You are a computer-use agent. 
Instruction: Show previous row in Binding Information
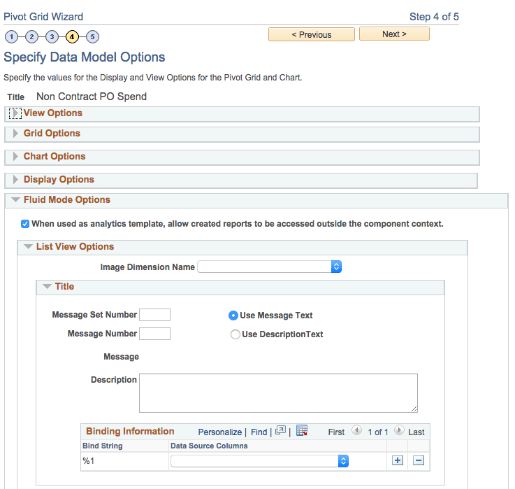pos(356,430)
